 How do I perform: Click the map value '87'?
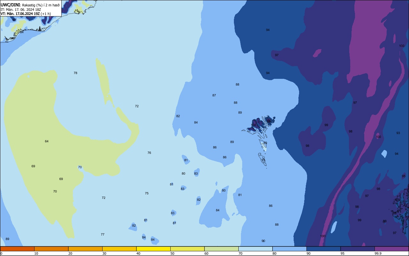214,95
